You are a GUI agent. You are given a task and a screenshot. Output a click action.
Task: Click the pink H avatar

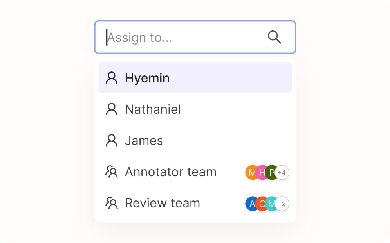click(x=261, y=172)
